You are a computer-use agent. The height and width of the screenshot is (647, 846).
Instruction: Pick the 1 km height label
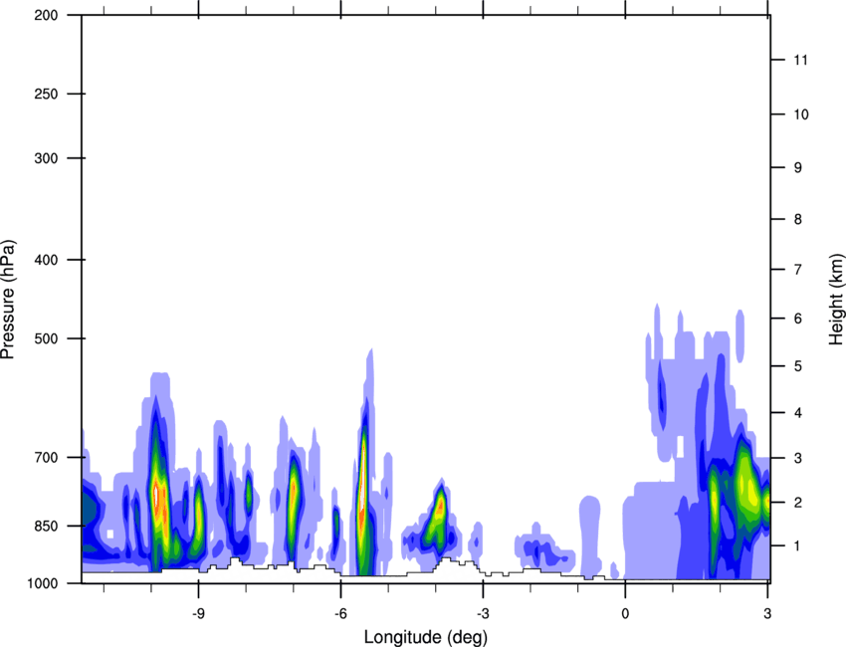pyautogui.click(x=798, y=546)
